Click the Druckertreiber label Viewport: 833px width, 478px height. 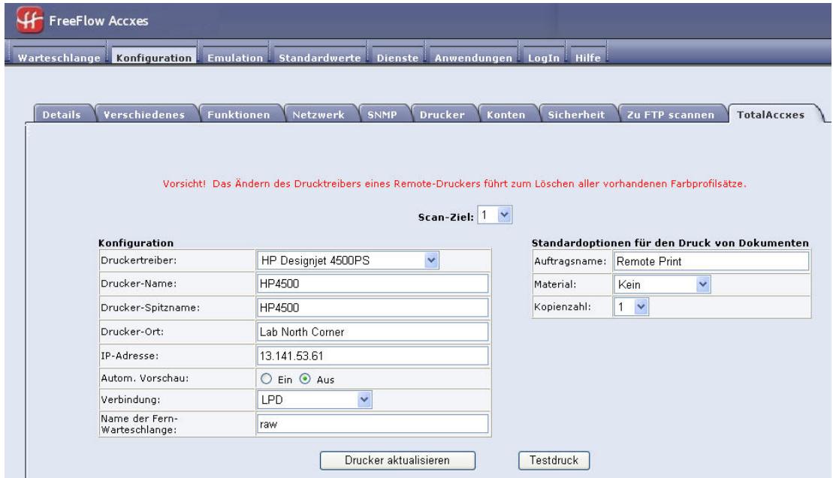(x=139, y=260)
